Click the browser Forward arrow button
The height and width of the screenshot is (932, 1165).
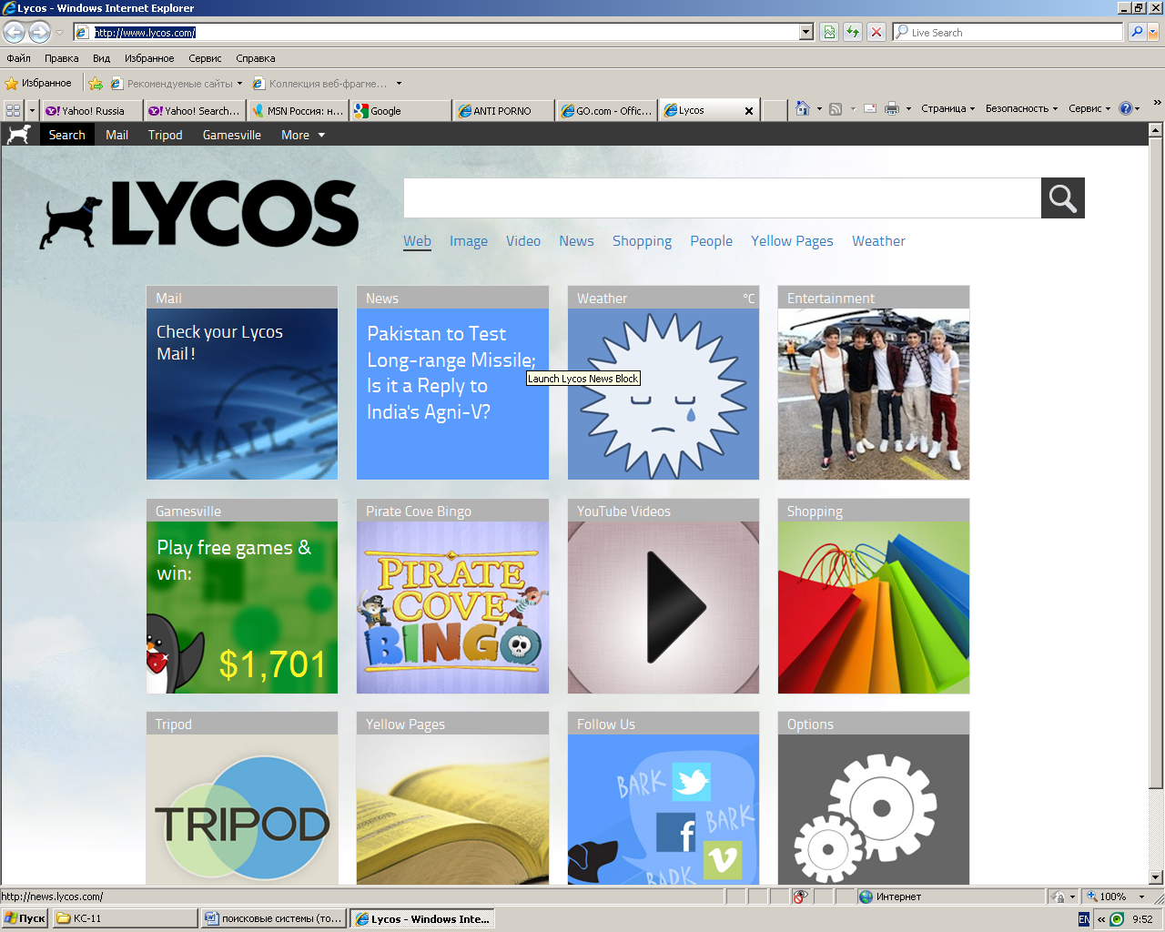point(39,33)
